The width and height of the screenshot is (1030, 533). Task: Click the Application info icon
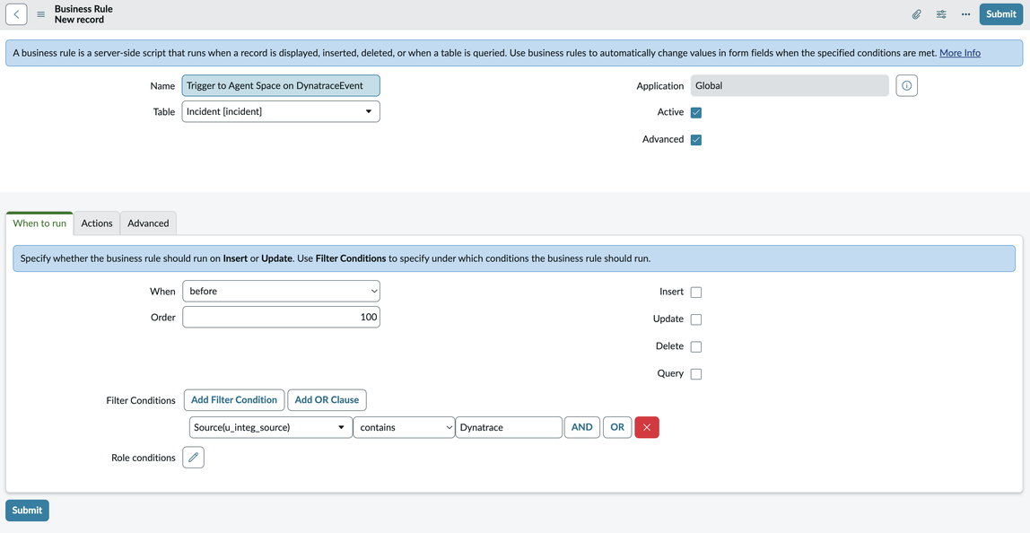tap(906, 86)
